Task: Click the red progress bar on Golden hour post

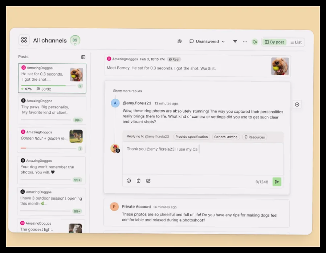Action: coord(48,148)
